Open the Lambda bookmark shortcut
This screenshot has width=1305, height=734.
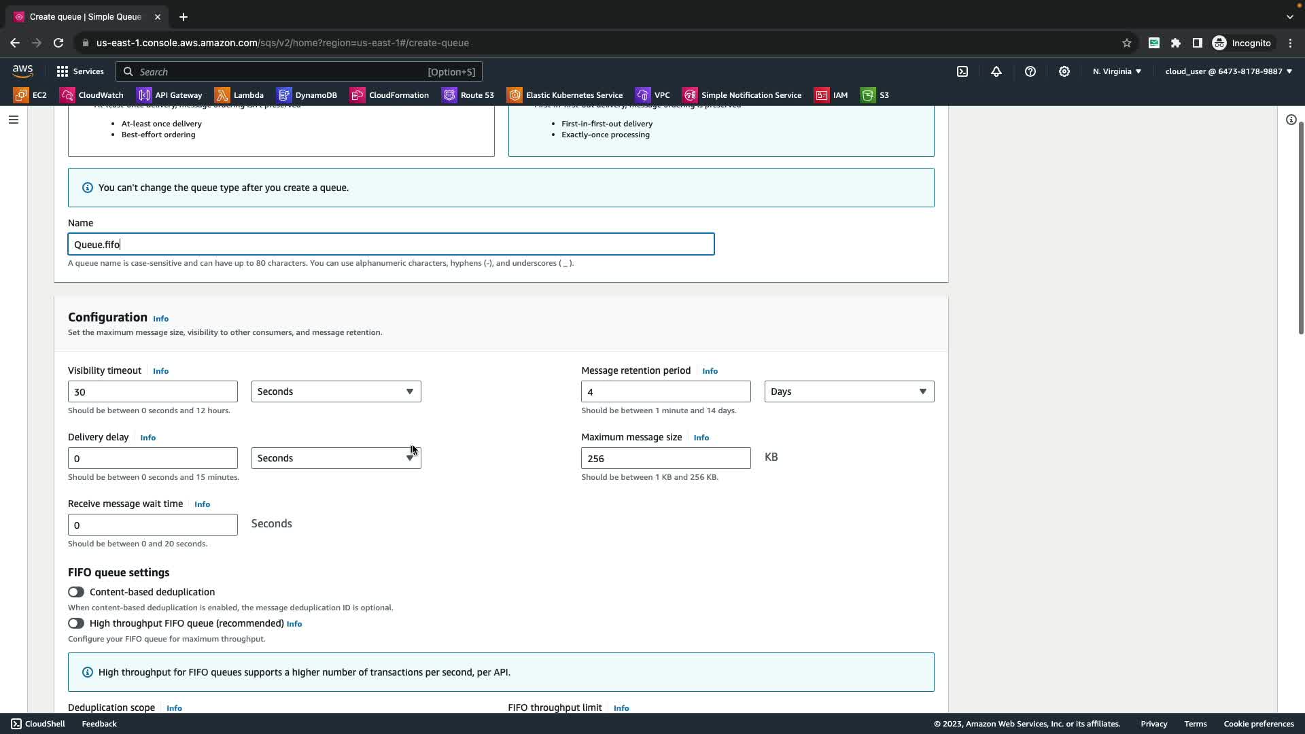click(x=239, y=95)
